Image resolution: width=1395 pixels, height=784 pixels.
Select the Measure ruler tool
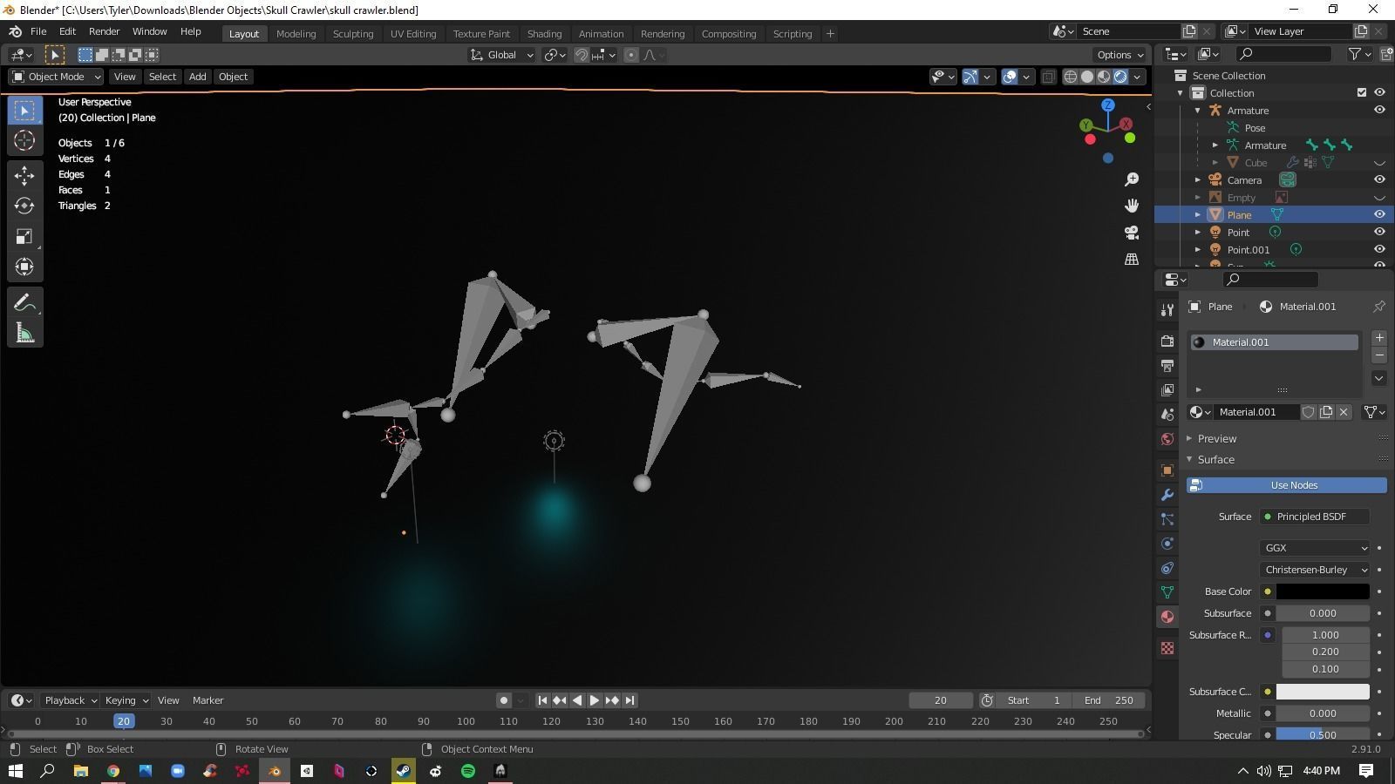click(24, 333)
